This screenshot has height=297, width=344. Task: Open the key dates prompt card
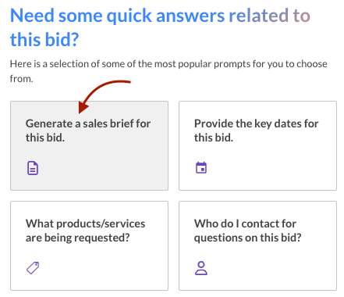[257, 145]
